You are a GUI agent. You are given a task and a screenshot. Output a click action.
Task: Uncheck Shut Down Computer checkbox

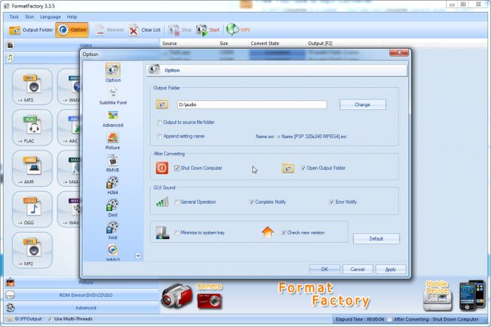click(x=177, y=168)
